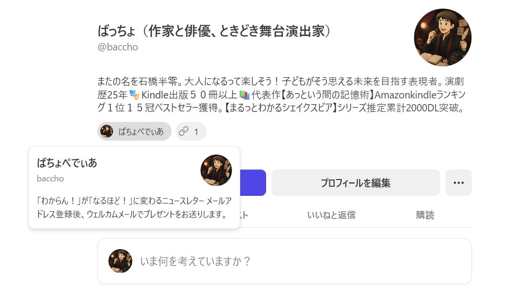Click the avatar image in the ばちょぺでぃあ popup card
The height and width of the screenshot is (288, 526).
click(x=216, y=170)
